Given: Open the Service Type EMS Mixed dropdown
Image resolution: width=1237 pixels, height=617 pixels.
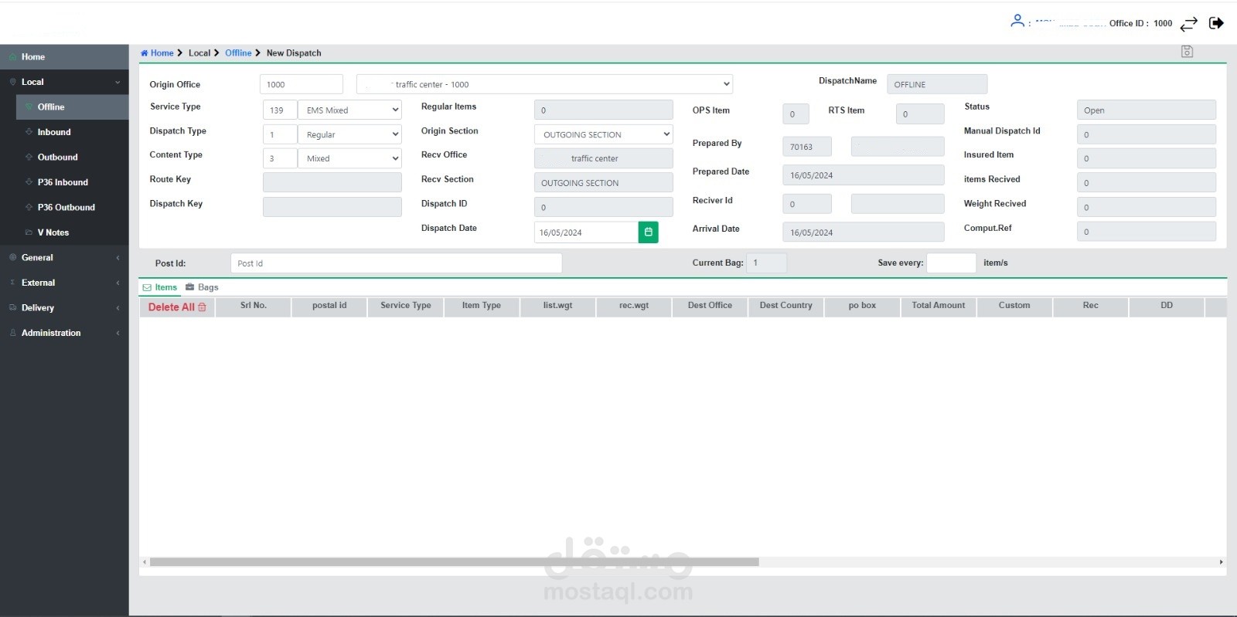Looking at the screenshot, I should click(x=349, y=110).
